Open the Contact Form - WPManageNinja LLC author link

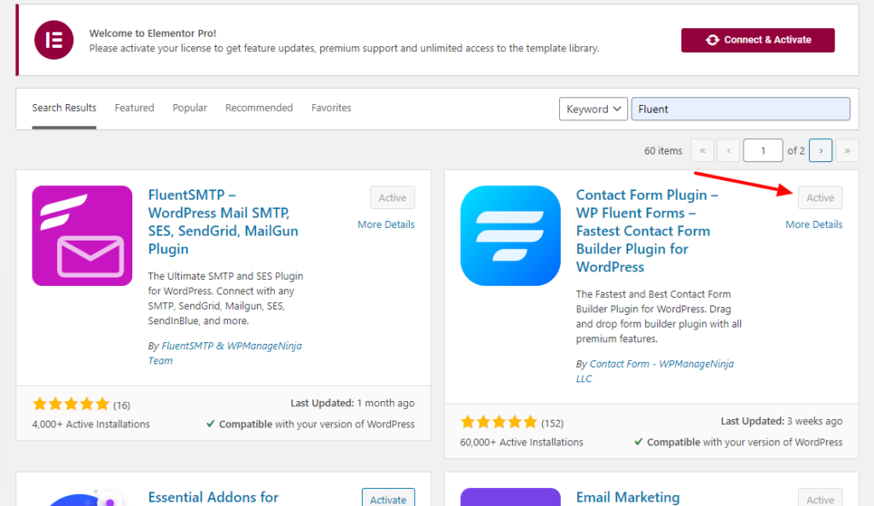pyautogui.click(x=655, y=371)
